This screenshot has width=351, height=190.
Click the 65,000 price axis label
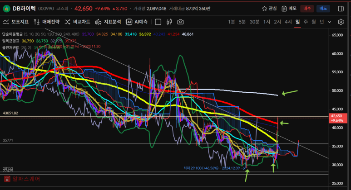[337, 35]
